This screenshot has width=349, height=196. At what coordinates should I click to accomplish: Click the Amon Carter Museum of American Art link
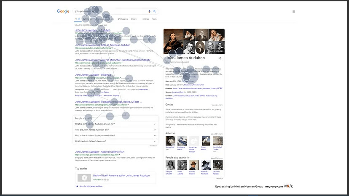188,88
